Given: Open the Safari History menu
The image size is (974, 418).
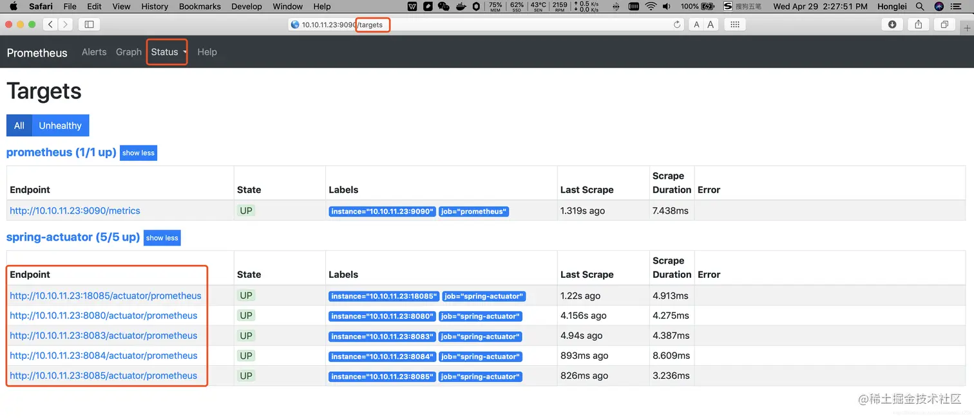Looking at the screenshot, I should tap(155, 6).
